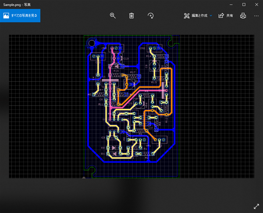263x213 pixels.
Task: Click the printer icon to print
Action: (x=243, y=15)
